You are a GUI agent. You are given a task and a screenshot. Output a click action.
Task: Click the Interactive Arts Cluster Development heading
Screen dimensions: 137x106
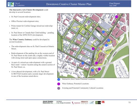tap(26, 10)
